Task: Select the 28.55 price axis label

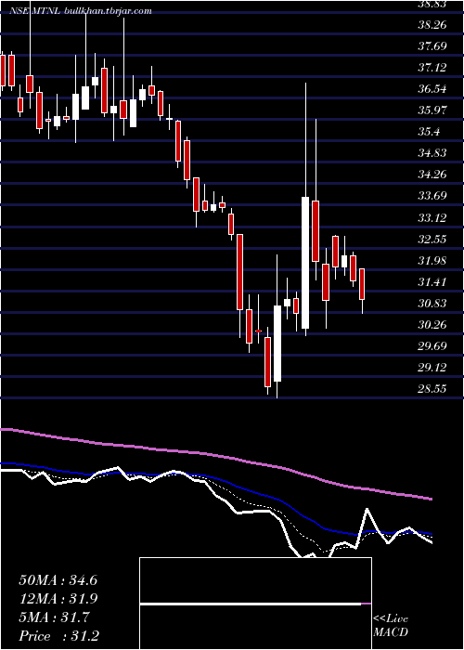Action: coord(432,388)
